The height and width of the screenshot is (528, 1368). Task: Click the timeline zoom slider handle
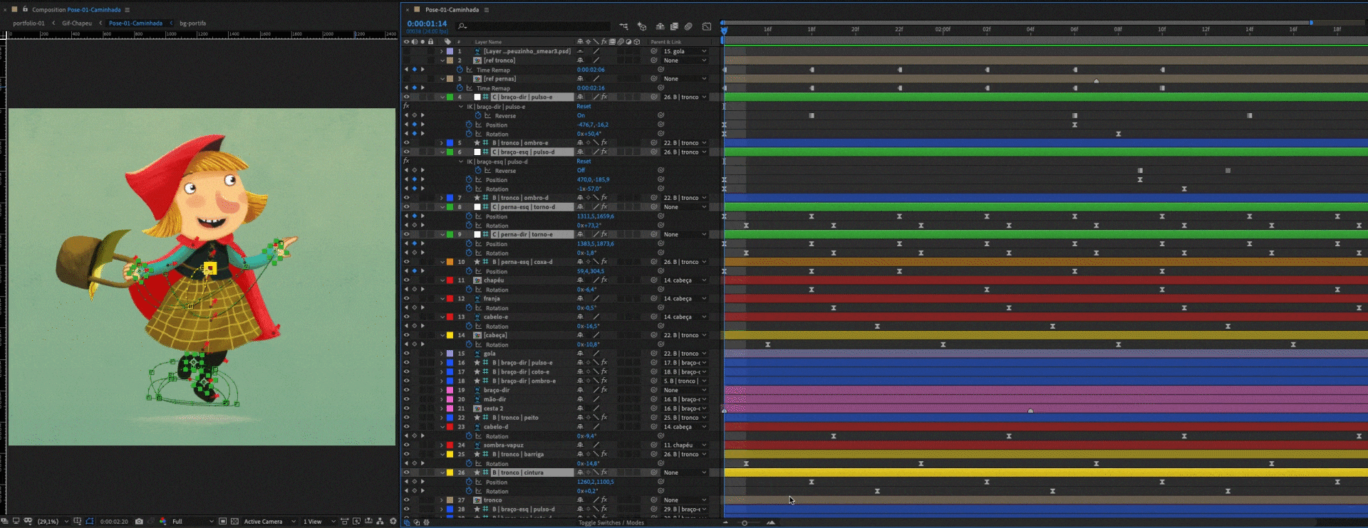coord(745,523)
